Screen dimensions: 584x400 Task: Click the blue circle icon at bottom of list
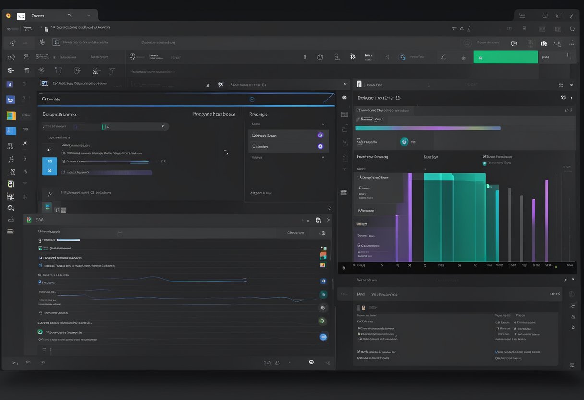point(323,337)
